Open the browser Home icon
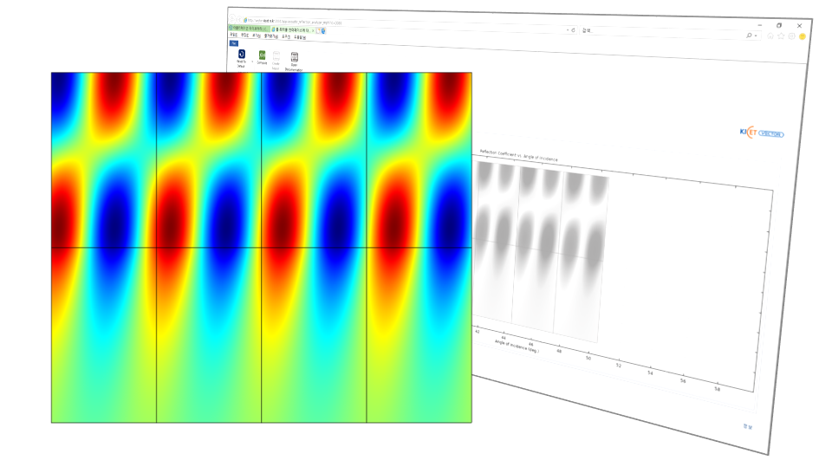This screenshot has width=819, height=460. click(x=770, y=36)
